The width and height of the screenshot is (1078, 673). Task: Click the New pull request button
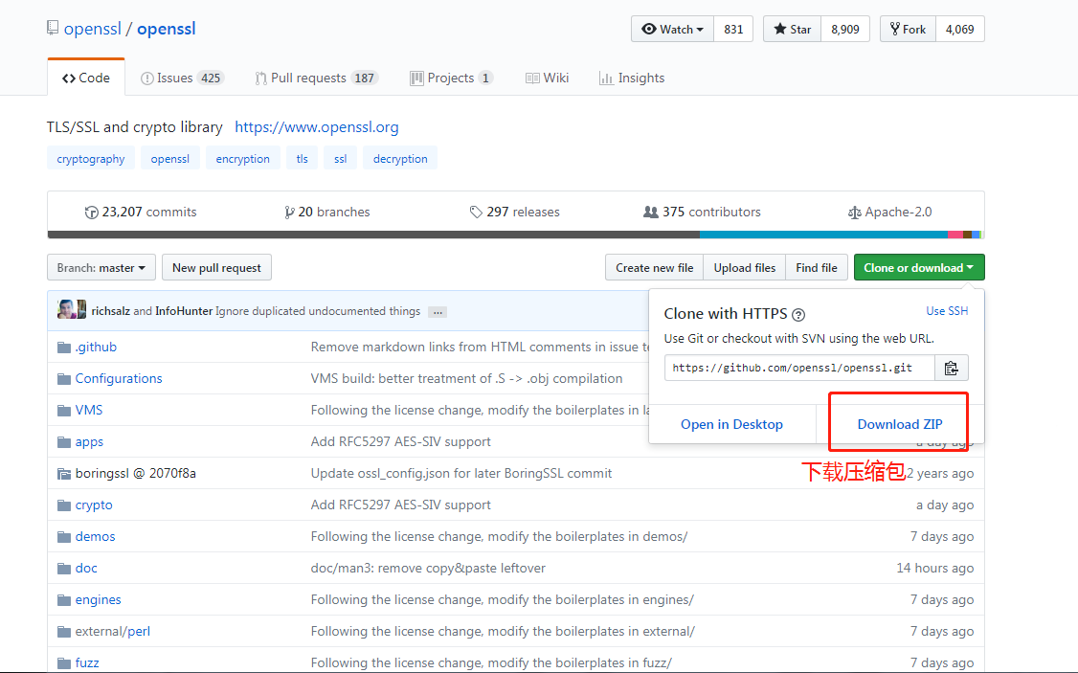[x=216, y=267]
